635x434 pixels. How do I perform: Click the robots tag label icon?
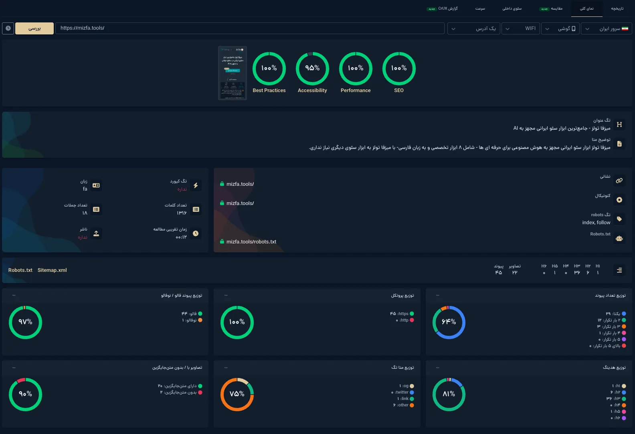619,219
